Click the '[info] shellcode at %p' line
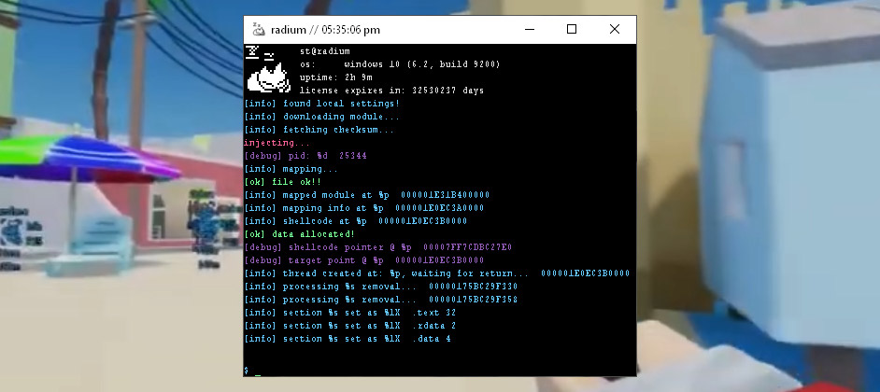This screenshot has height=392, width=880. [355, 221]
